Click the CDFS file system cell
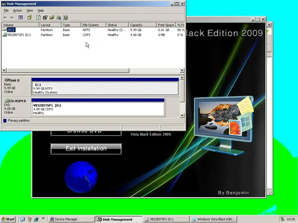The image size is (298, 223). (x=86, y=35)
